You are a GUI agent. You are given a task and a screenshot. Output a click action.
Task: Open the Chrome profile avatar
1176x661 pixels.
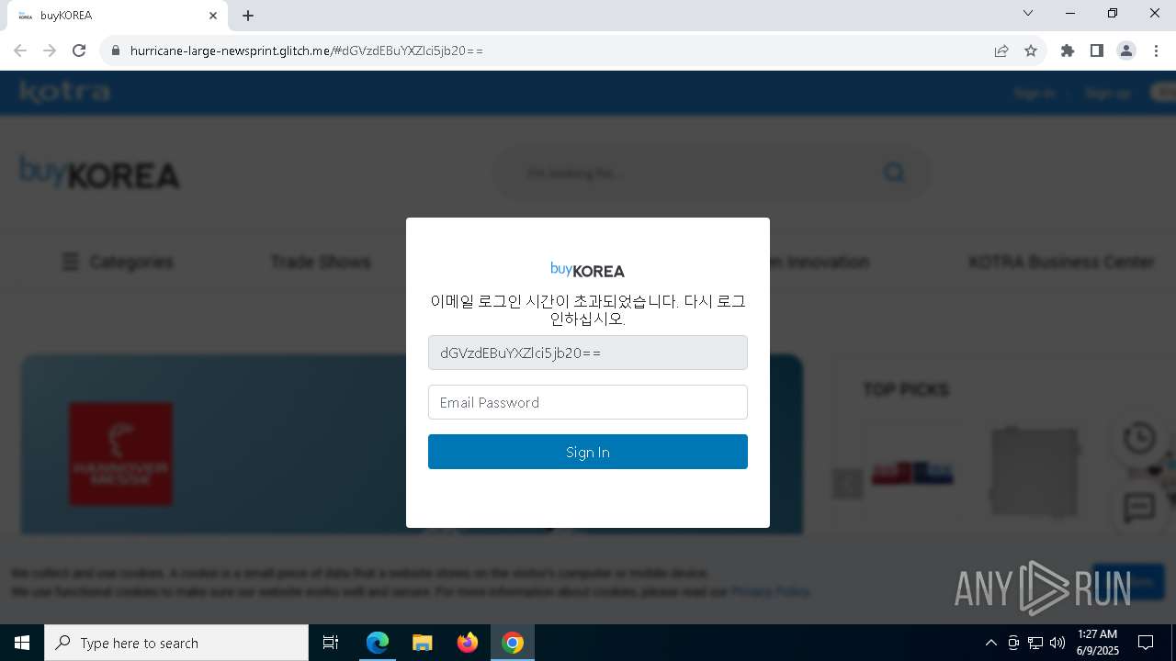coord(1126,50)
